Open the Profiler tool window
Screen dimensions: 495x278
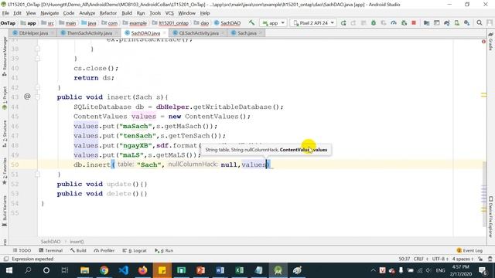[104, 250]
